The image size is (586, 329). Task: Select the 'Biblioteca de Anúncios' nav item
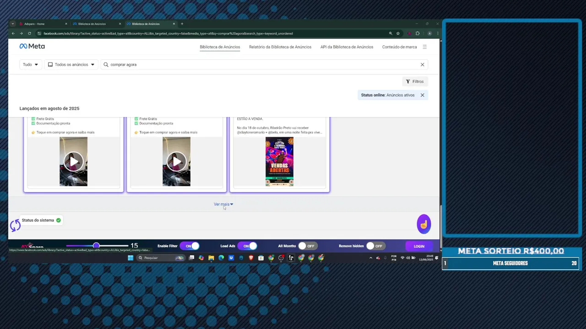tap(220, 47)
